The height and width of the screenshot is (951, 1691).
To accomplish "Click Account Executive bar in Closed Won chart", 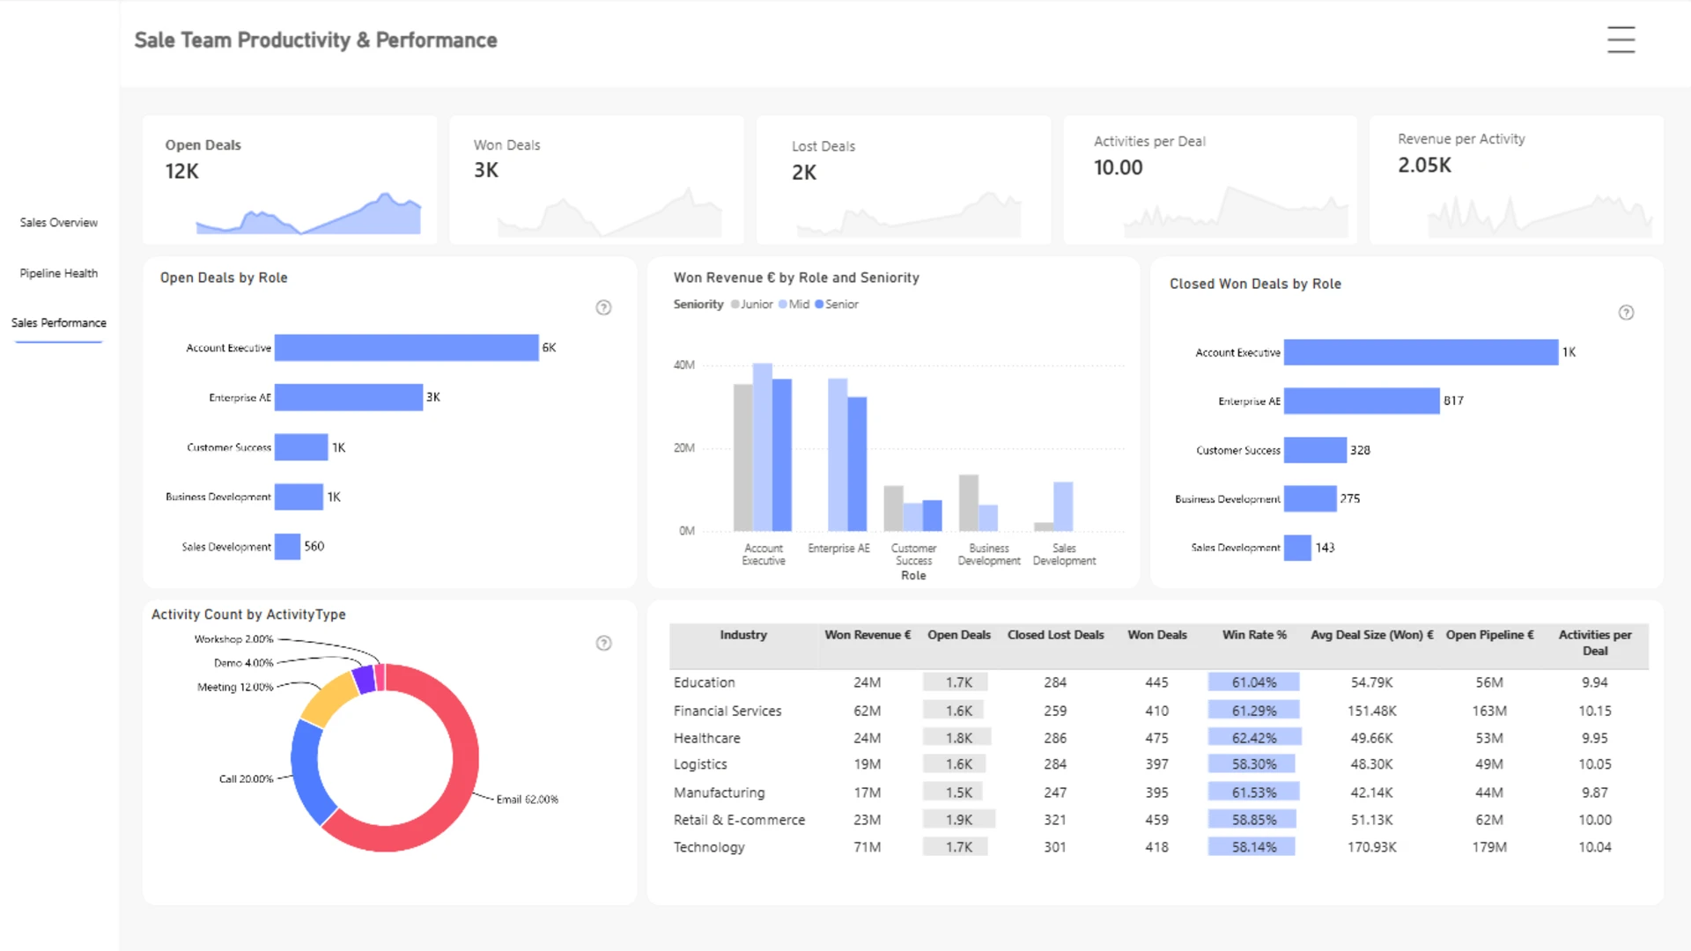I will 1421,352.
